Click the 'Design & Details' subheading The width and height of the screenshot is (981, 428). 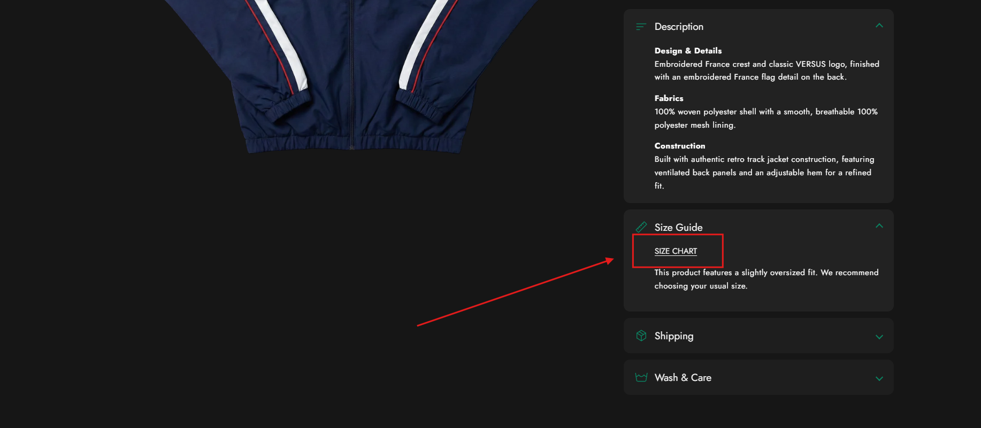tap(688, 51)
